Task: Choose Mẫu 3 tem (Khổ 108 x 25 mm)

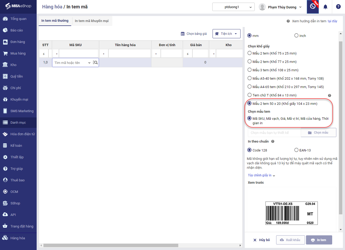Action: pos(249,70)
